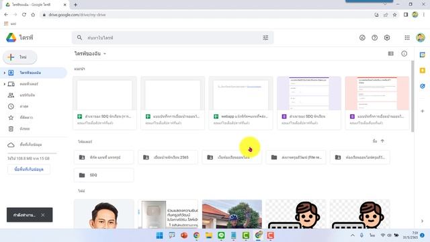Open the first shared folder in list

click(x=103, y=157)
